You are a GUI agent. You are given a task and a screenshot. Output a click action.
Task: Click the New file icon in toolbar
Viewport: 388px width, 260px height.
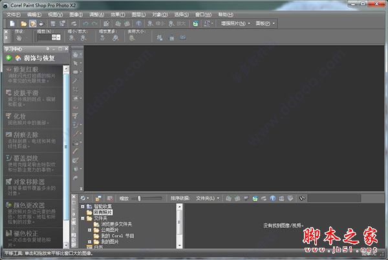point(12,24)
